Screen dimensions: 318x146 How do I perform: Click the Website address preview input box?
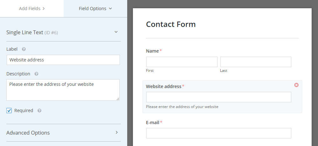(219, 97)
